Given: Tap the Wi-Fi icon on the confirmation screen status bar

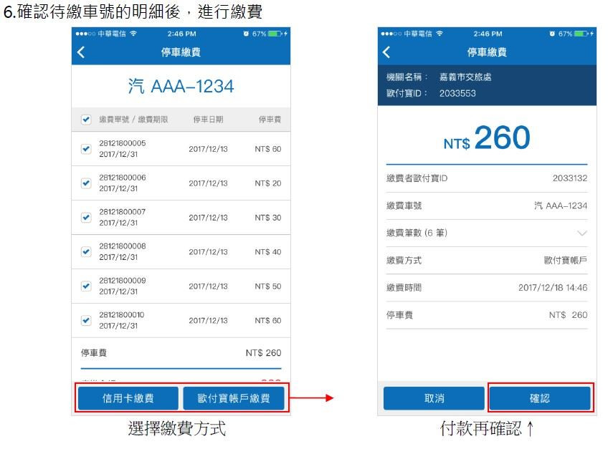Looking at the screenshot, I should point(438,32).
